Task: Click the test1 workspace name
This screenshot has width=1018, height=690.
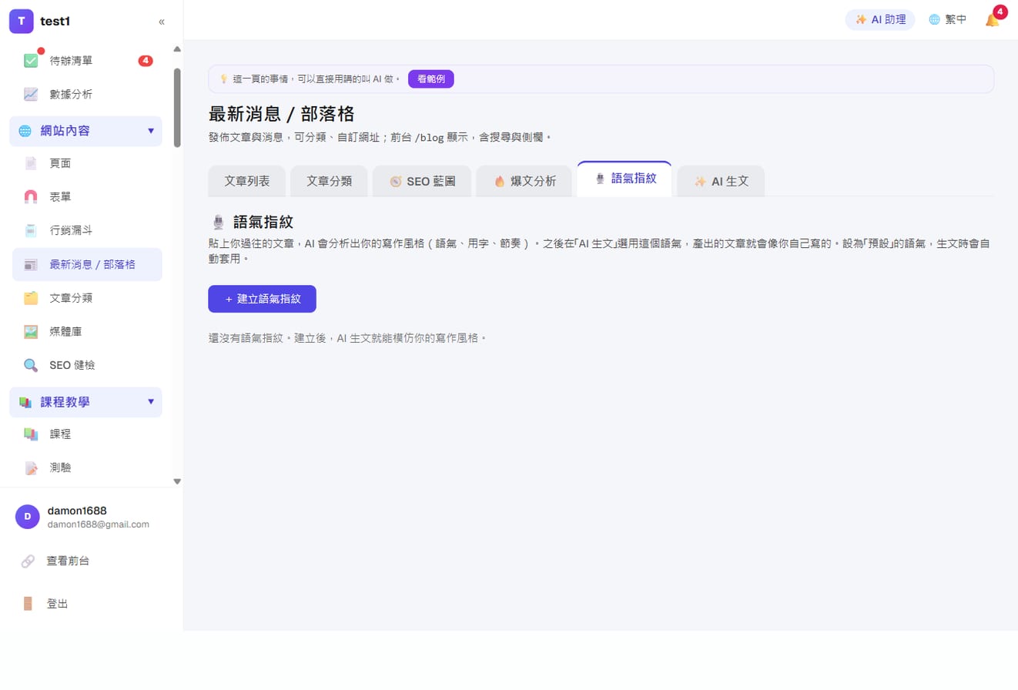Action: (55, 22)
